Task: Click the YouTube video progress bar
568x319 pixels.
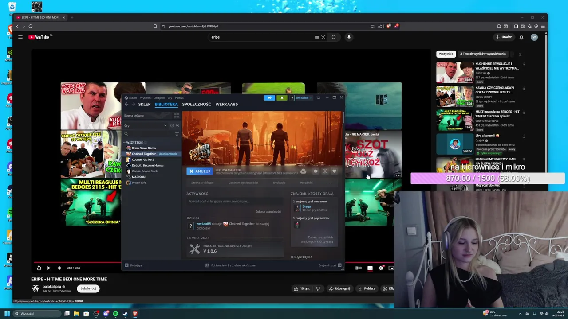Action: (77, 262)
